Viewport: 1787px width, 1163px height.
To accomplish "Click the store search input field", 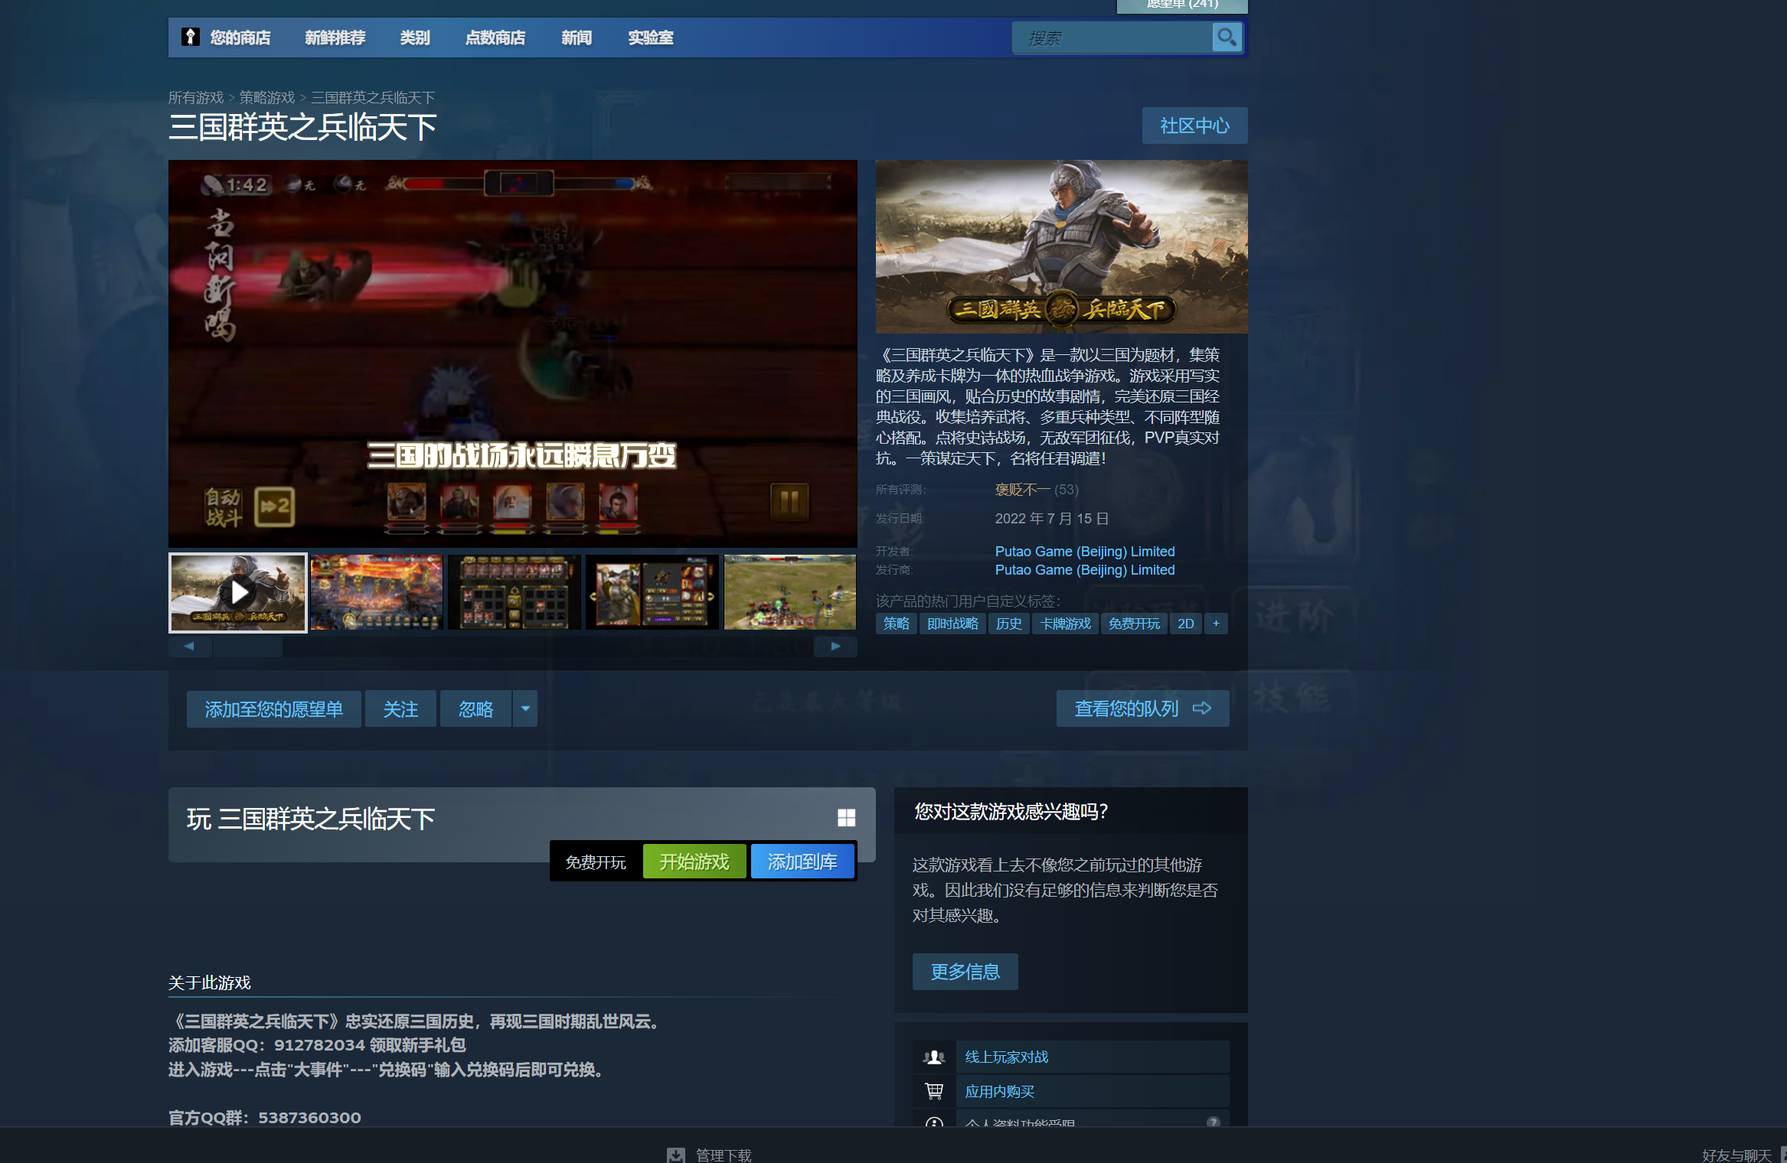I will point(1112,37).
